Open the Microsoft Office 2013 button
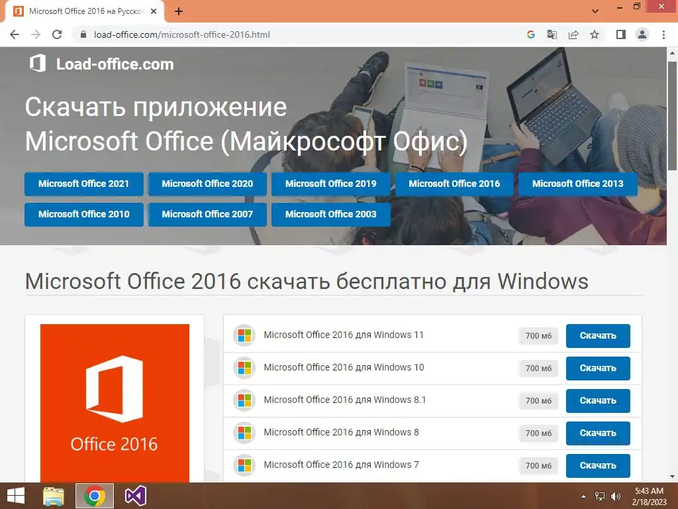Viewport: 678px width, 509px height. point(578,184)
